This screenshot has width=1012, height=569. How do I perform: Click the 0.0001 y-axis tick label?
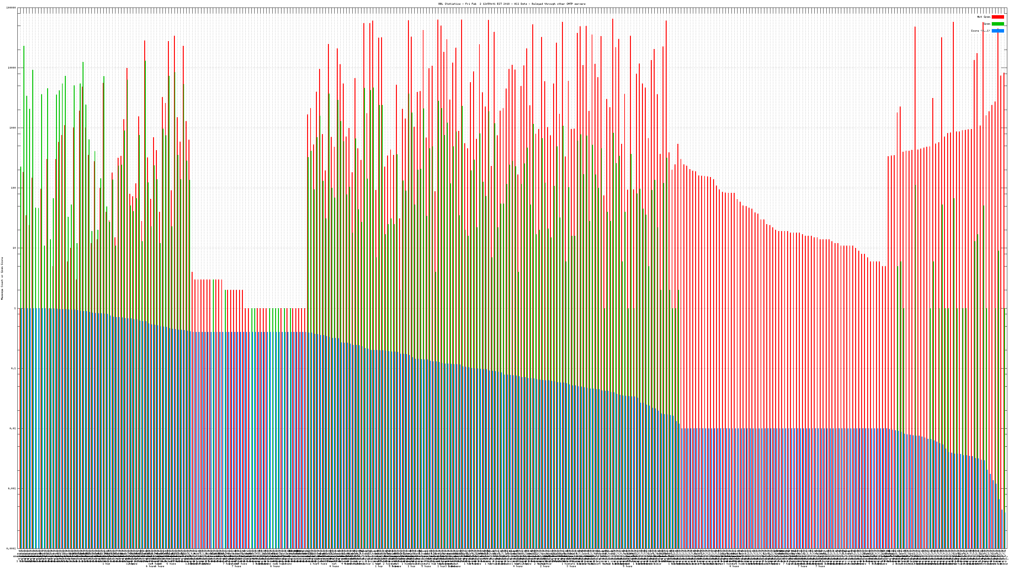(11, 548)
